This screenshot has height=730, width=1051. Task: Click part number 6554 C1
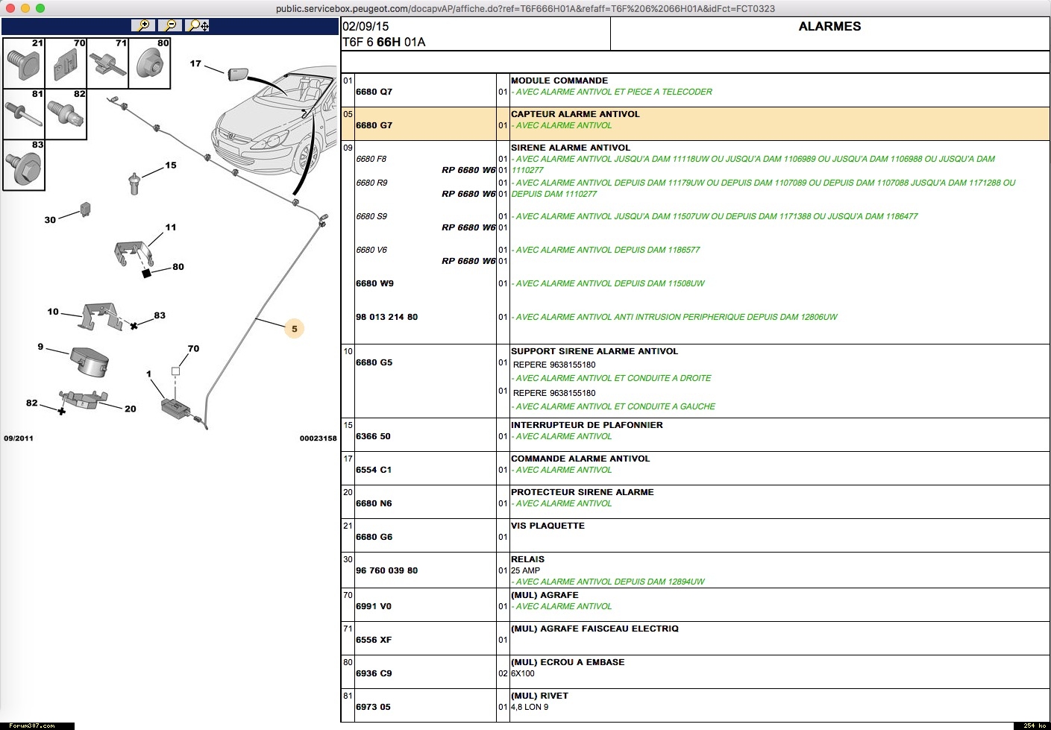(x=374, y=470)
